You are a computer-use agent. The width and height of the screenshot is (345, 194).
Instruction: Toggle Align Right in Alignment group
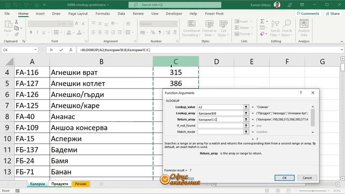coord(107,32)
